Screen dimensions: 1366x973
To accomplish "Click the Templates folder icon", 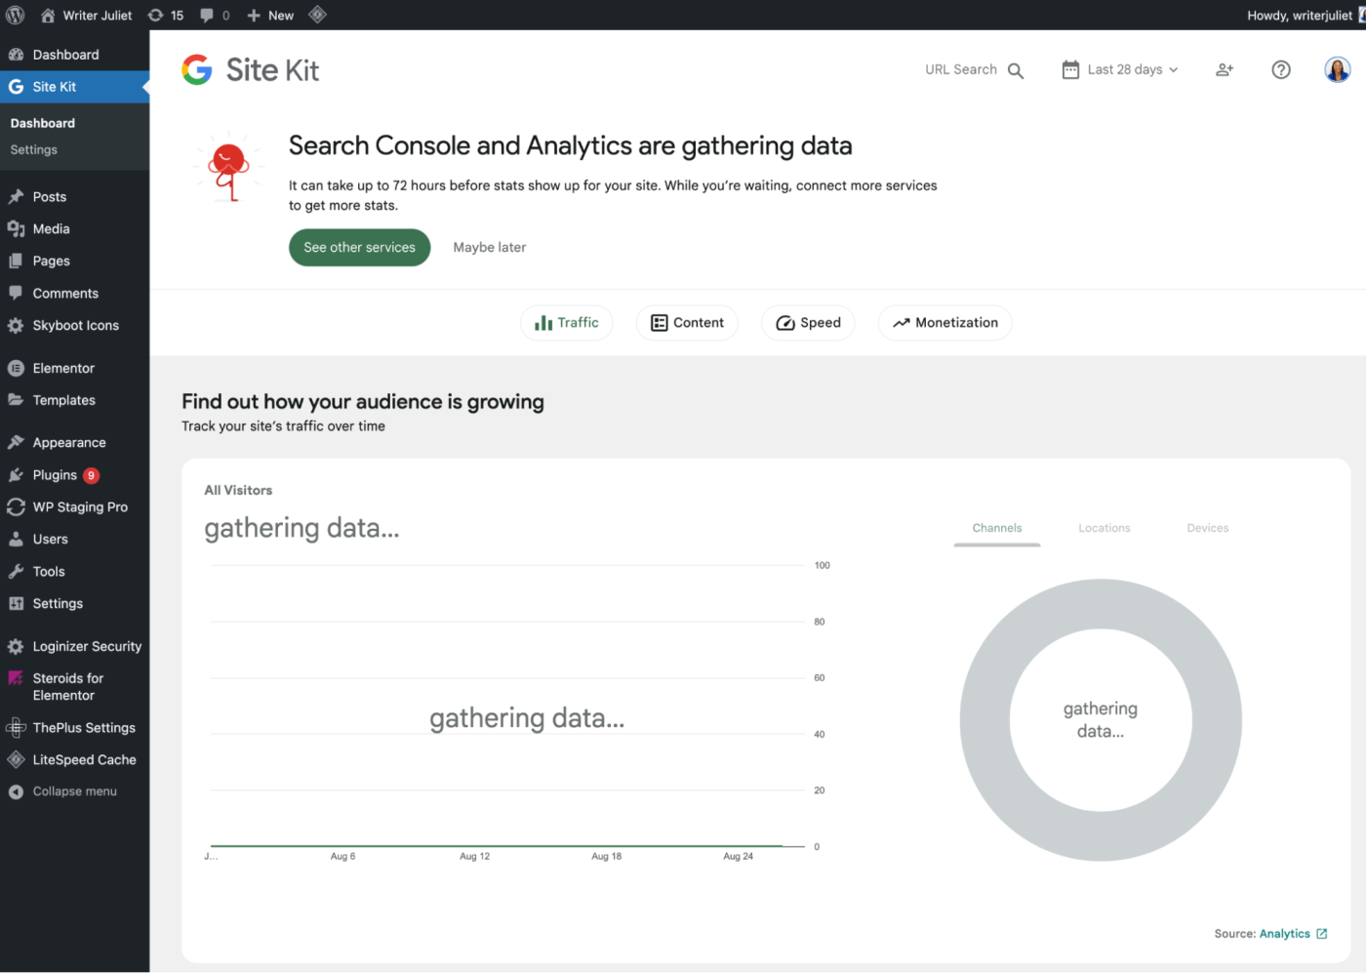I will coord(16,400).
